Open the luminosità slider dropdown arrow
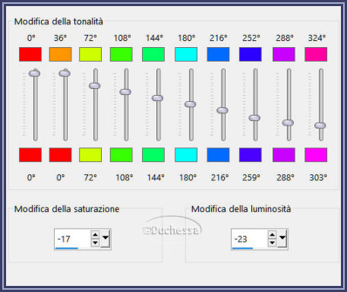347x292 pixels. (282, 238)
